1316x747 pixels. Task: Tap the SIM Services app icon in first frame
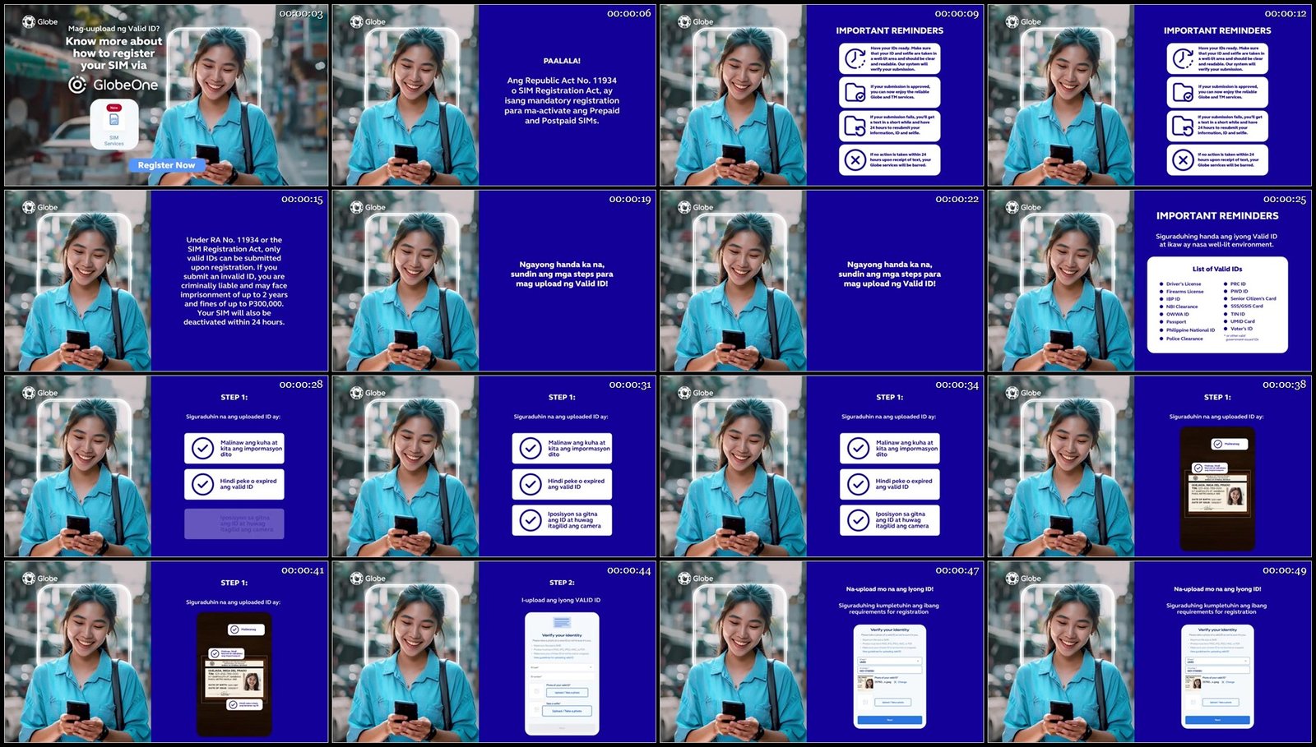click(x=114, y=125)
